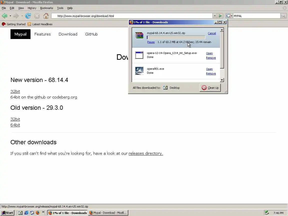Open the Help menu

coord(70,8)
